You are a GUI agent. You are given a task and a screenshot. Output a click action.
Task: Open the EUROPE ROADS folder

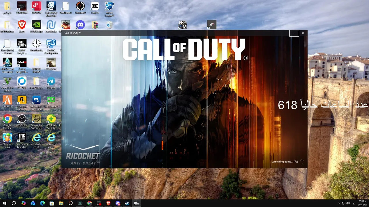click(36, 65)
